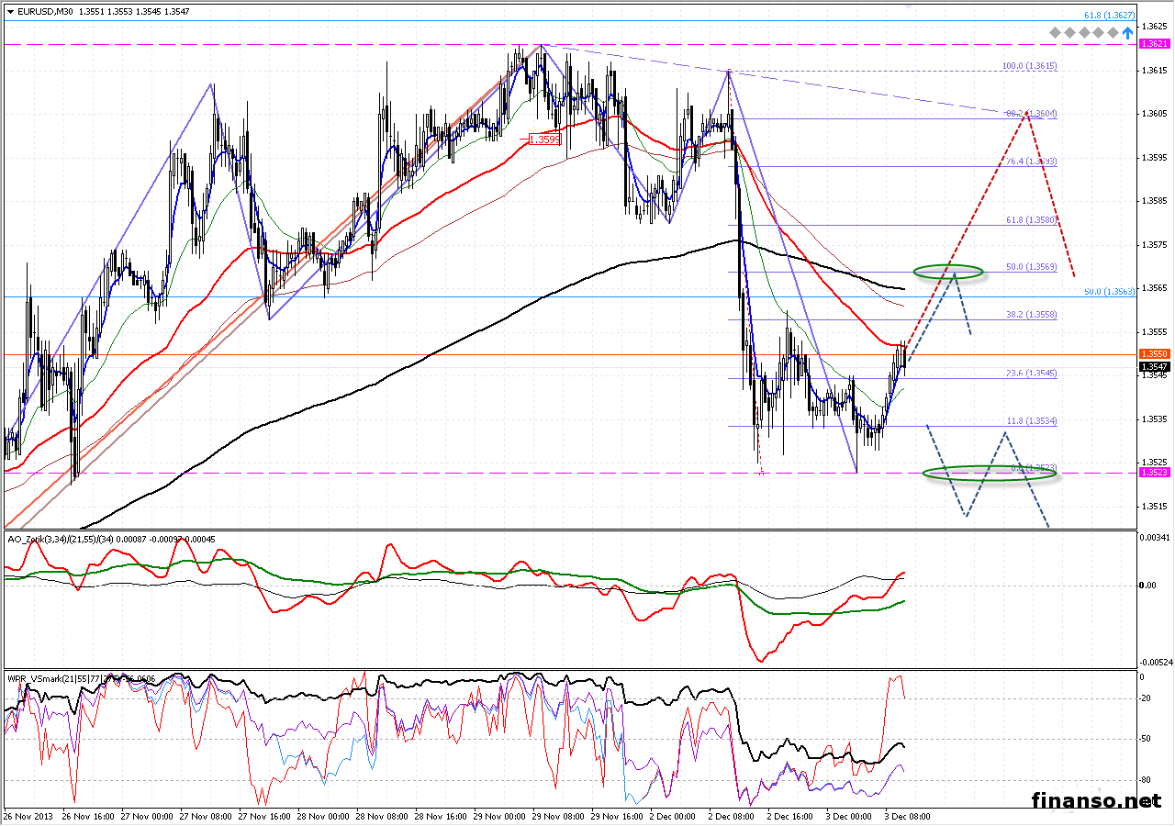1175x826 pixels.
Task: Click the first gray diamond marker
Action: pos(1057,33)
